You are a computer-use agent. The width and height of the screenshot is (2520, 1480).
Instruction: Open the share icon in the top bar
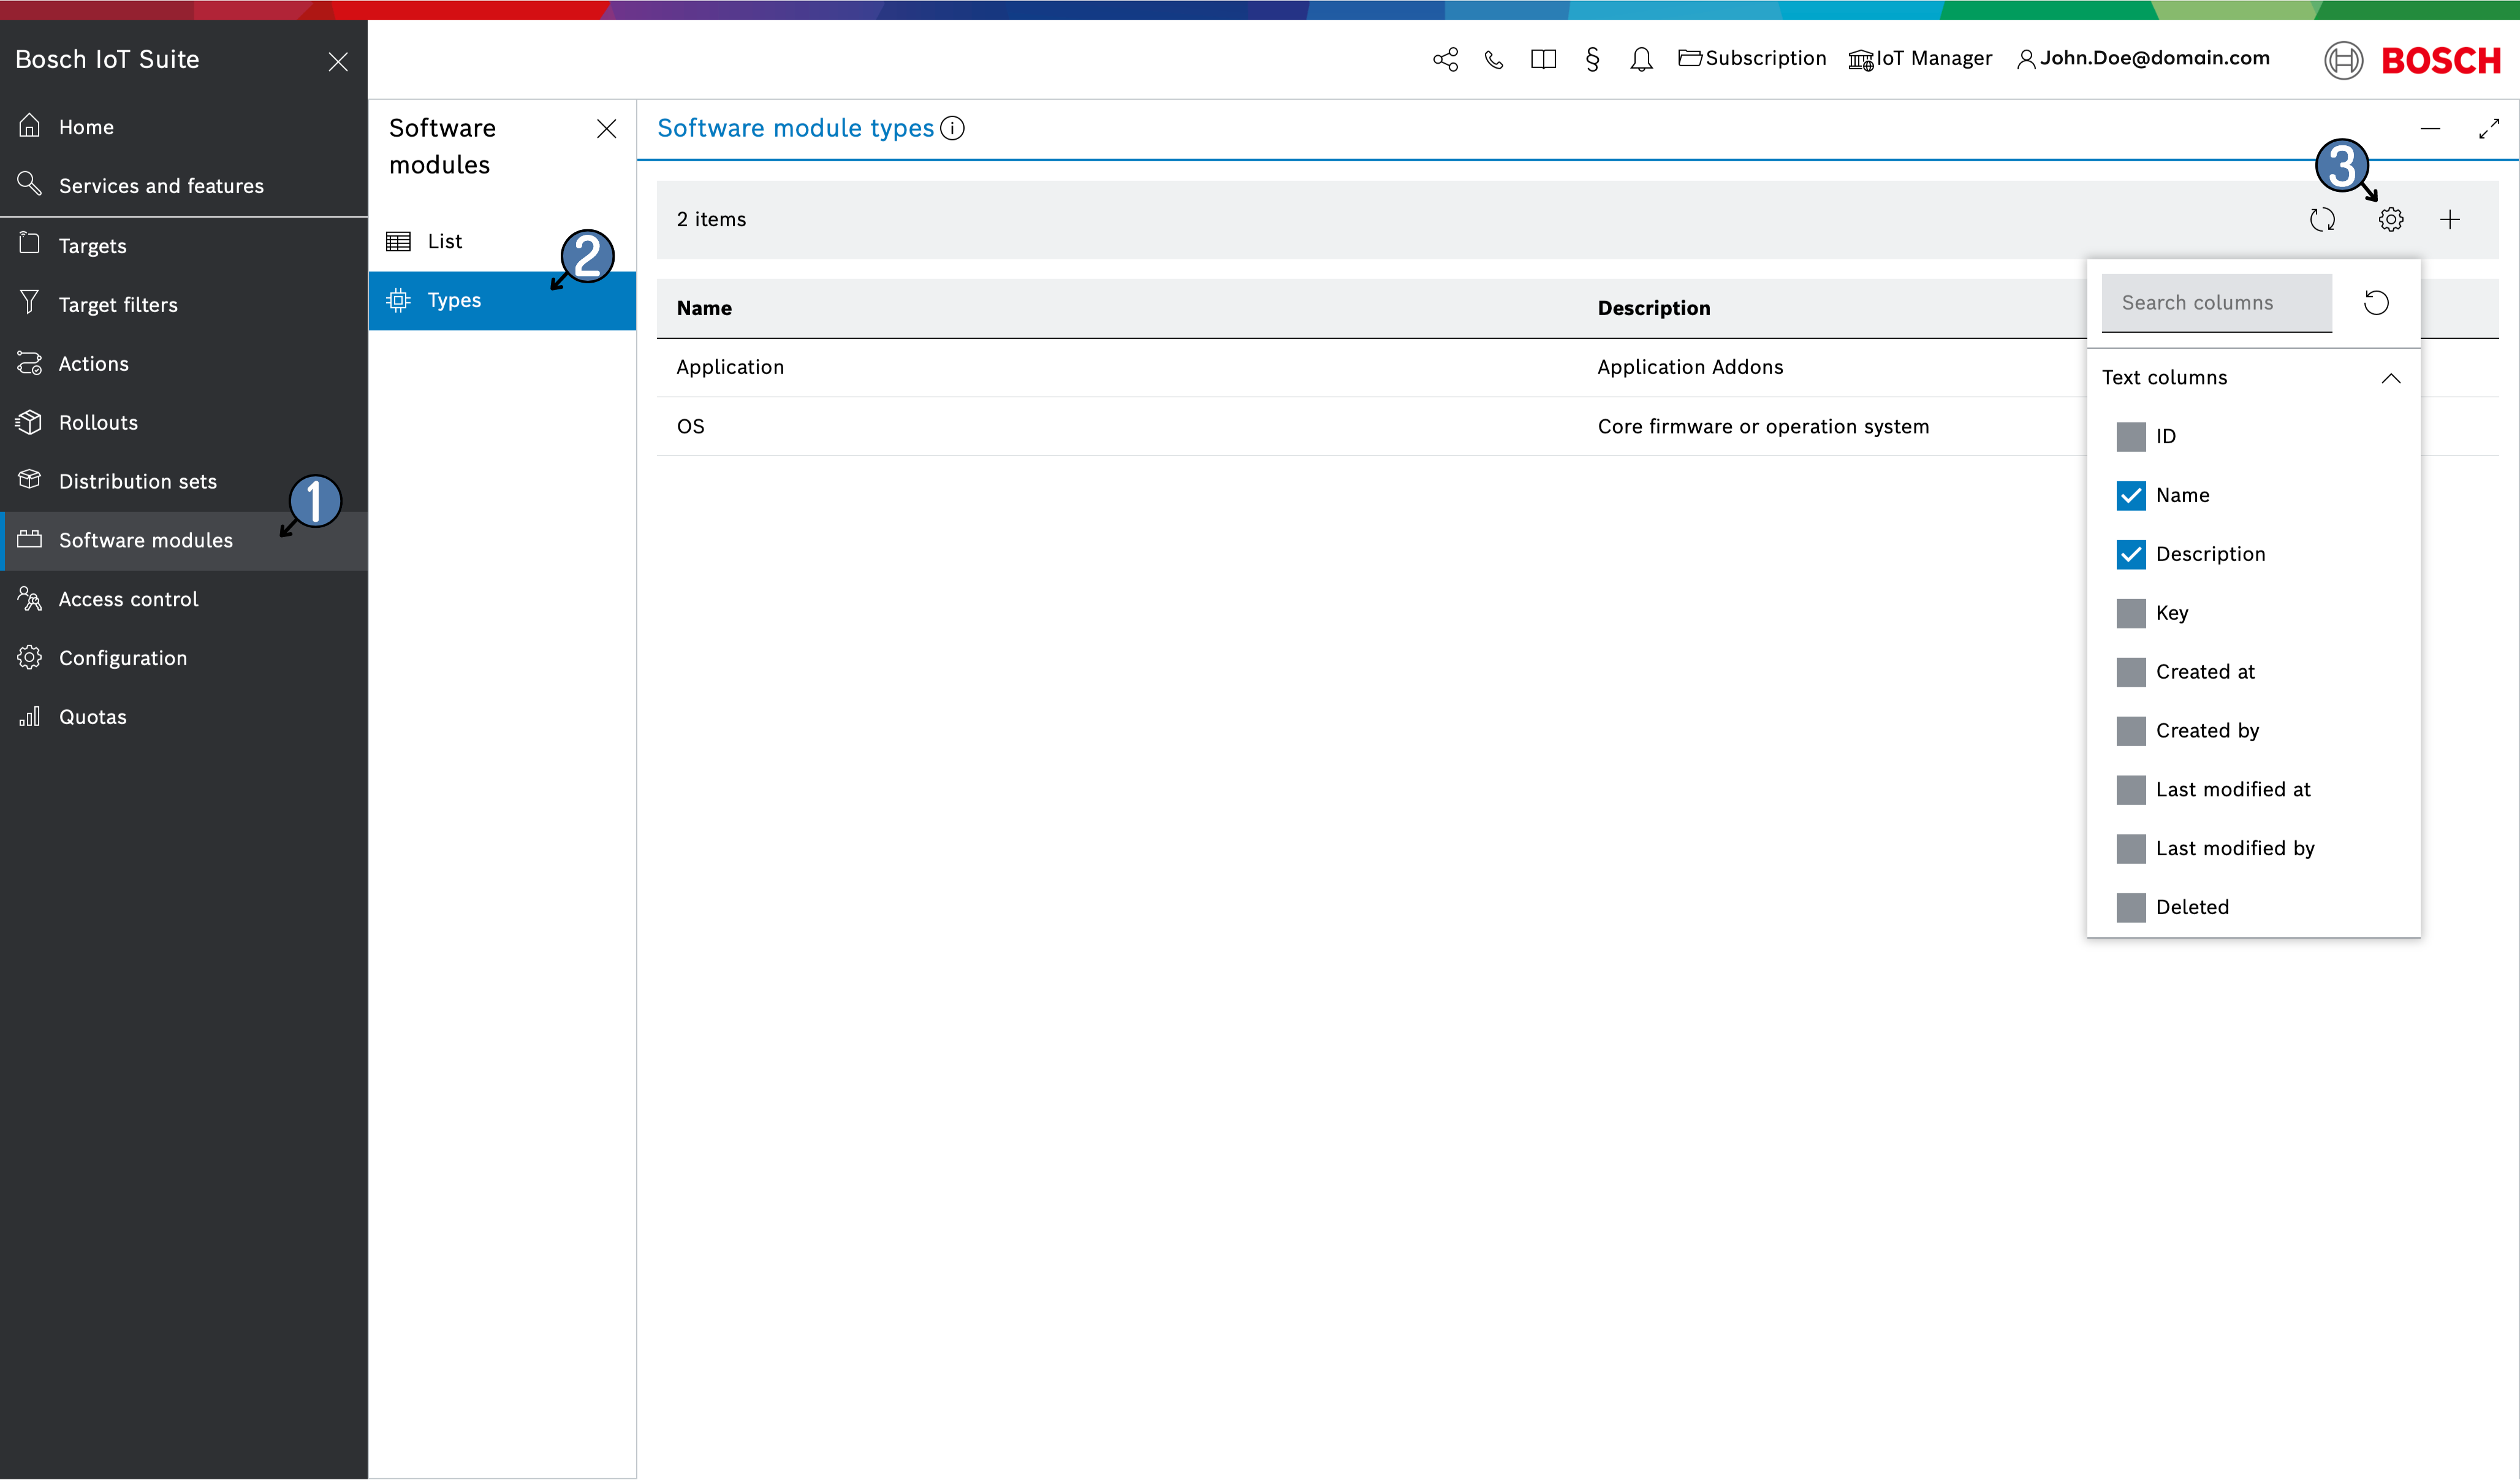point(1445,59)
